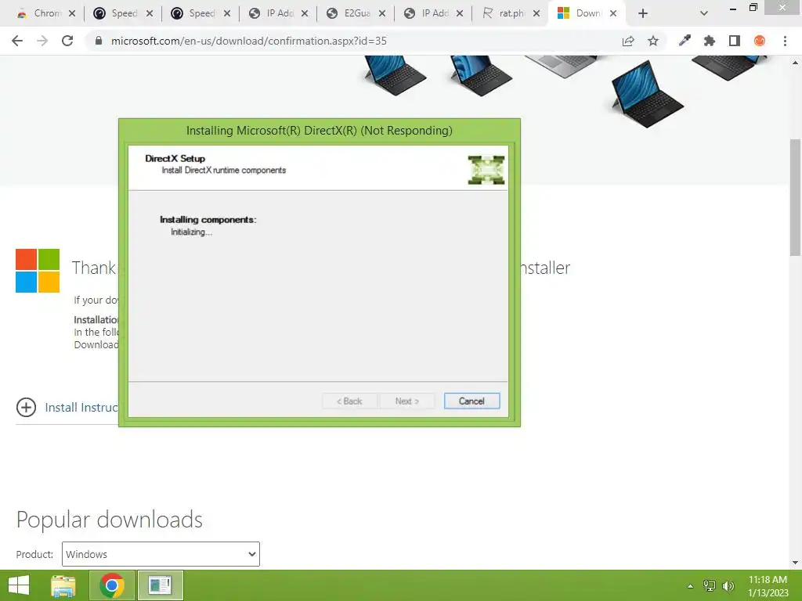Click the 'Initializing...' status text
802x601 pixels.
pyautogui.click(x=191, y=232)
